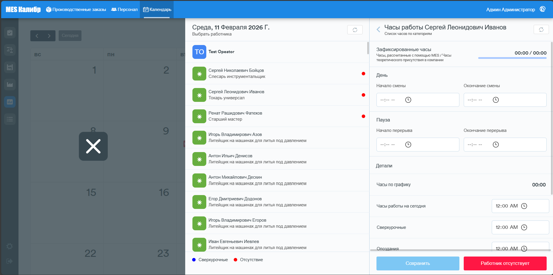Refresh the worker list panel
The width and height of the screenshot is (553, 275).
pyautogui.click(x=355, y=30)
